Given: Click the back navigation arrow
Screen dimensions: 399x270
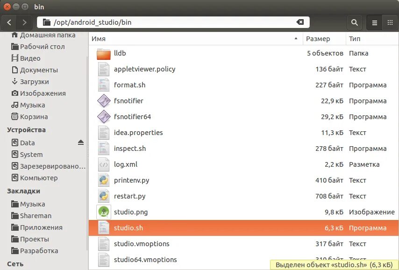Looking at the screenshot, I should (10, 22).
